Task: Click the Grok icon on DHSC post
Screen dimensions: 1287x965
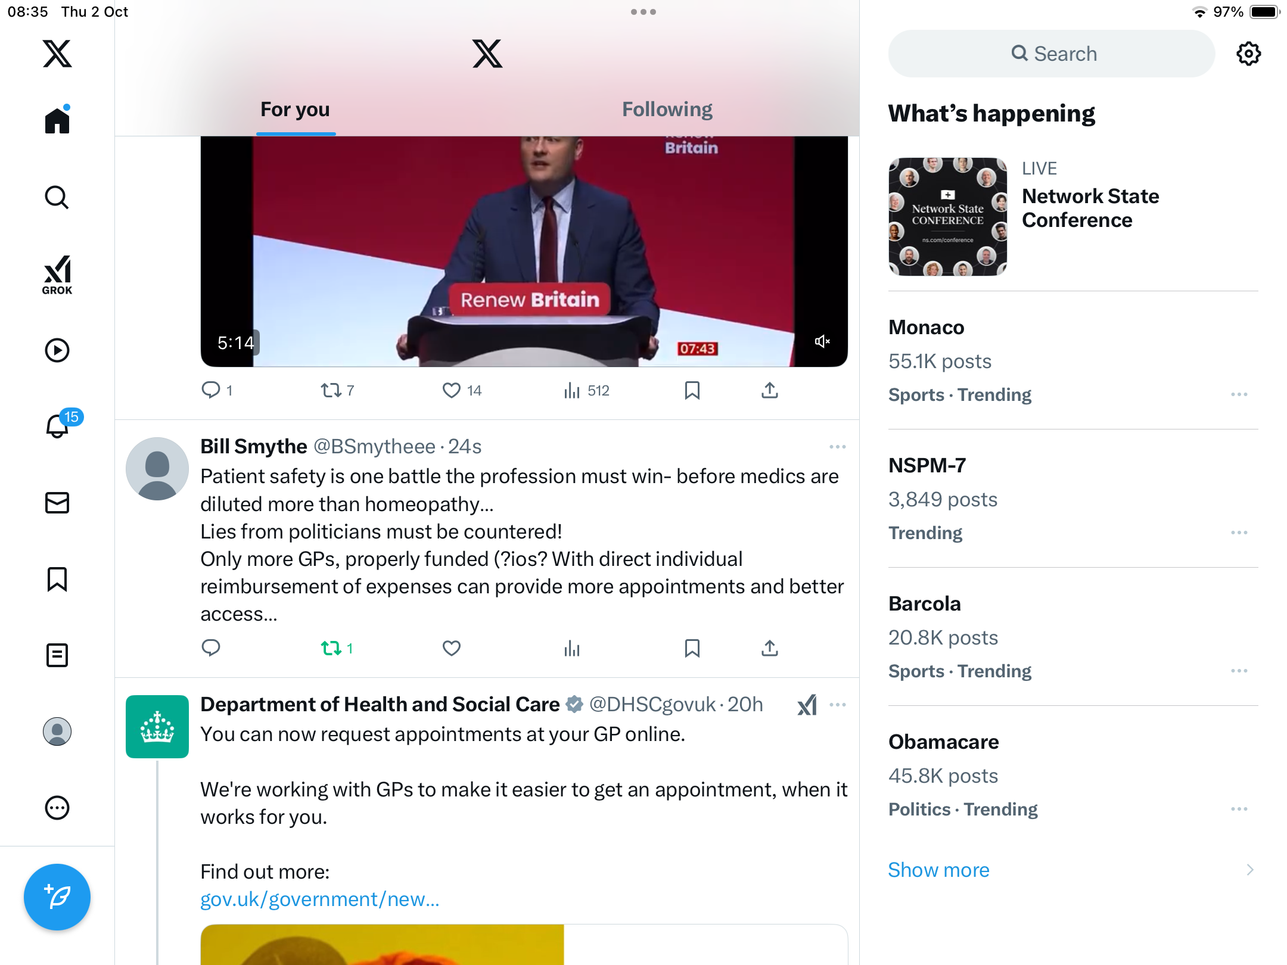Action: click(807, 705)
